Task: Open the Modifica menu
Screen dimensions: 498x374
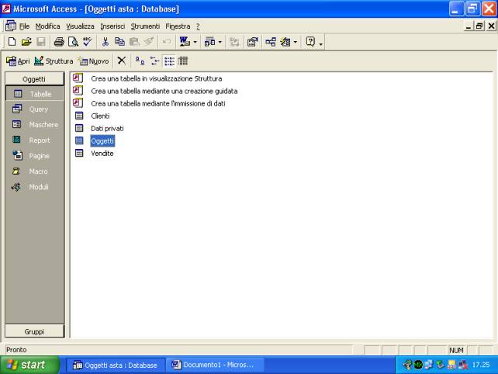Action: [x=47, y=26]
